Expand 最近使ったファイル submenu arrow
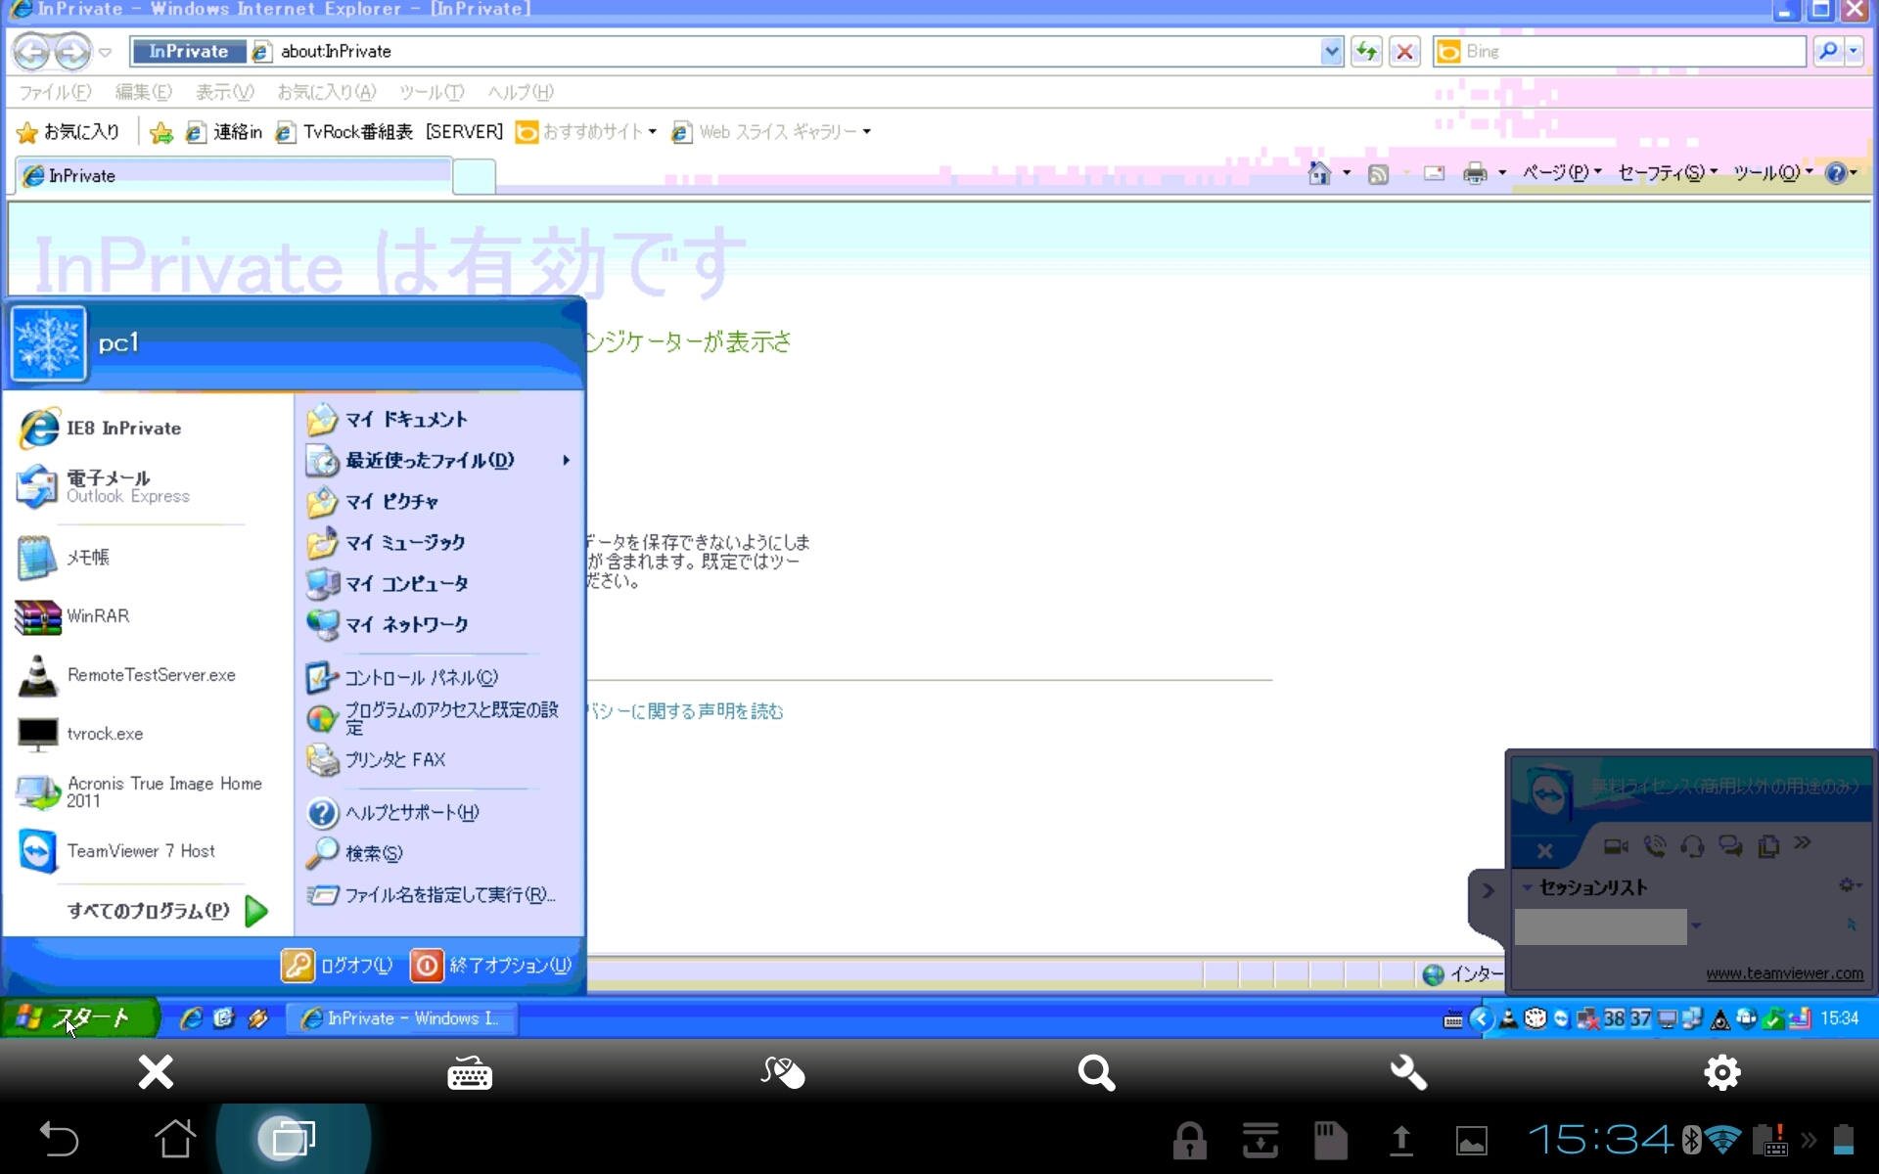This screenshot has height=1174, width=1879. coord(566,460)
